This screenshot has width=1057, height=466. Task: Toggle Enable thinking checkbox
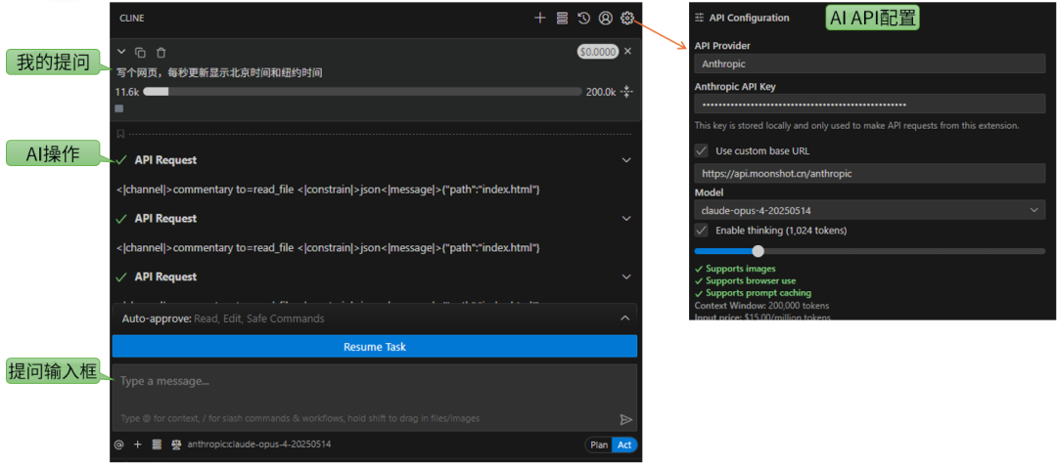(702, 230)
